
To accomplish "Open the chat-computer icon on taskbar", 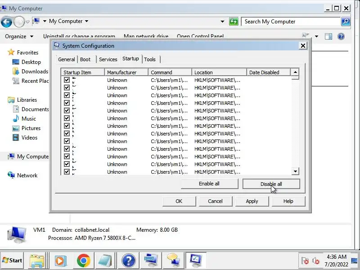I will pyautogui.click(x=173, y=261).
